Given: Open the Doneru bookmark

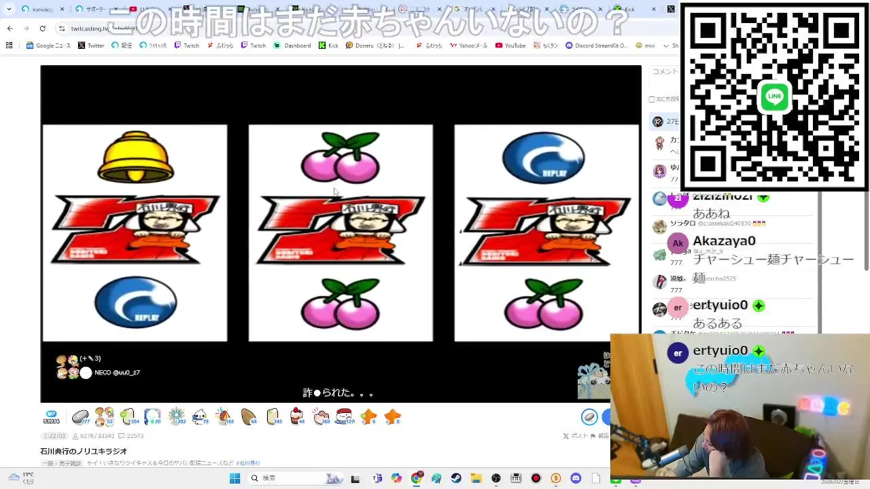Looking at the screenshot, I should coord(375,46).
